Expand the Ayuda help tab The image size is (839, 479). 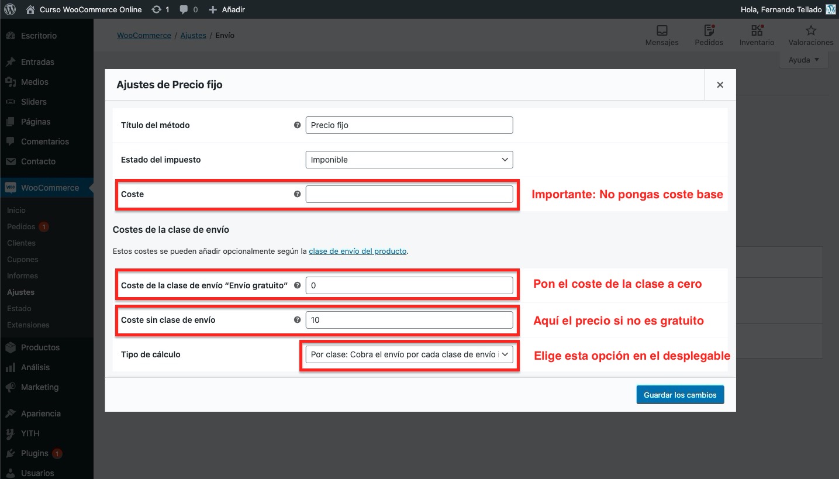(804, 60)
